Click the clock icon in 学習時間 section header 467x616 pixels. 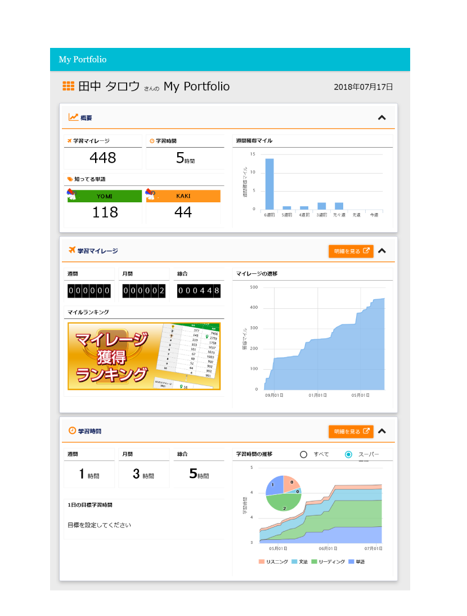point(72,431)
